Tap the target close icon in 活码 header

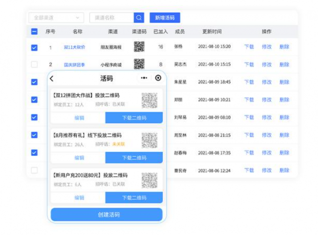(158, 78)
